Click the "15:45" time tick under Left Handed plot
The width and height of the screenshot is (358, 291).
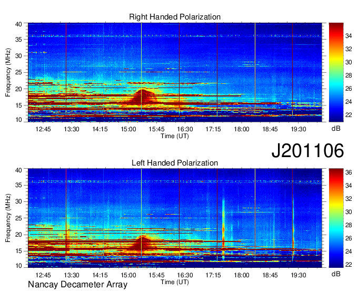157,275
